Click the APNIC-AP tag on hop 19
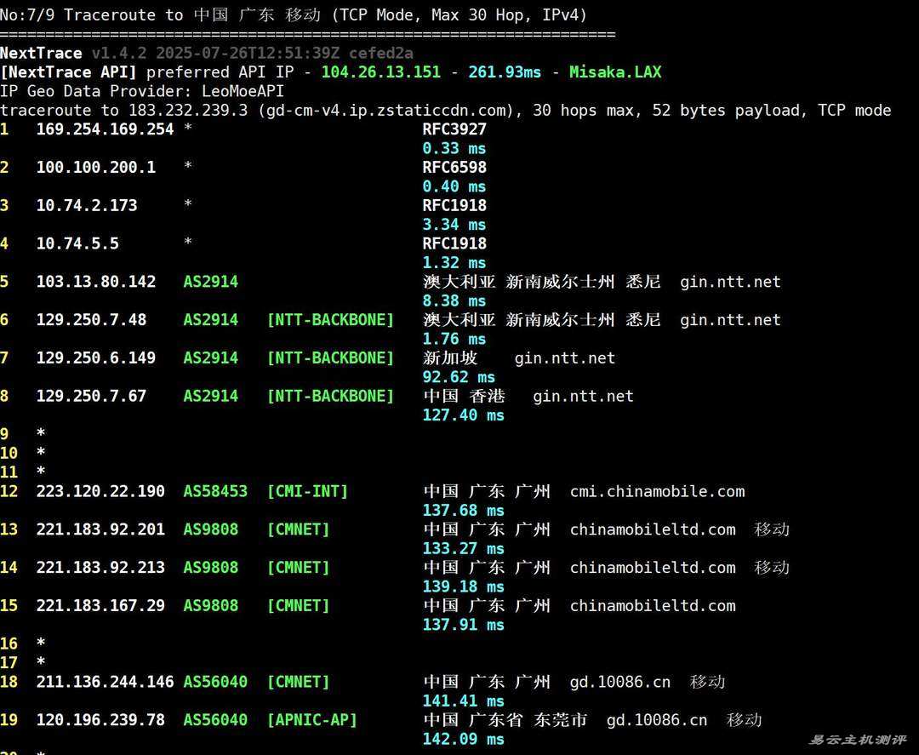 (311, 720)
